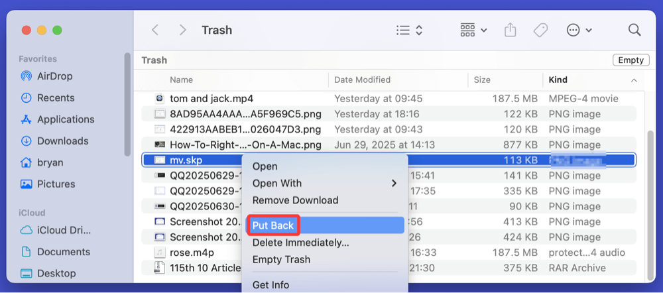The width and height of the screenshot is (663, 293).
Task: Select the file 8AD95AA4AAA...A5F969C5.png
Action: [x=245, y=114]
